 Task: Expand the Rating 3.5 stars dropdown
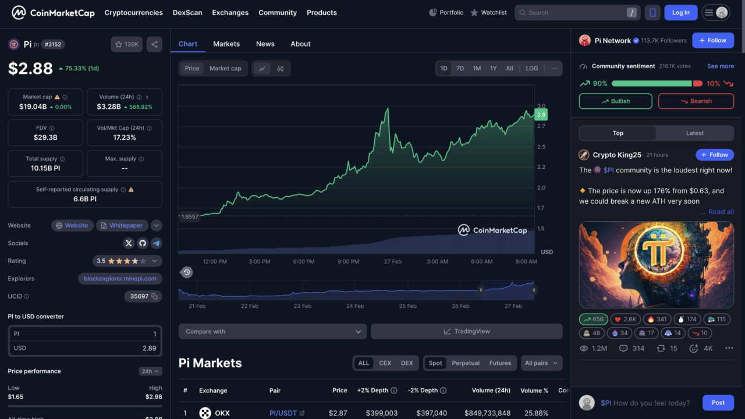[x=155, y=261]
